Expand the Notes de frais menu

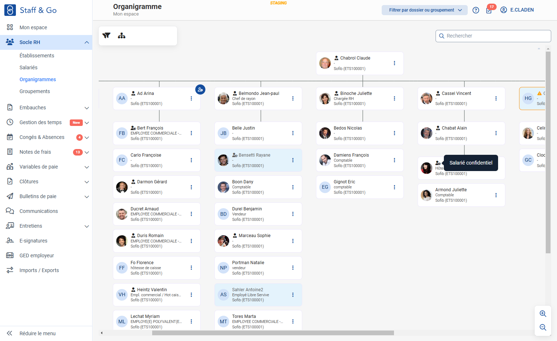87,152
